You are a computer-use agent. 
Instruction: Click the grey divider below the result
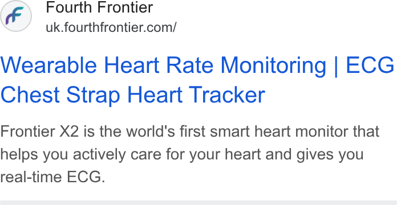pos(198,203)
